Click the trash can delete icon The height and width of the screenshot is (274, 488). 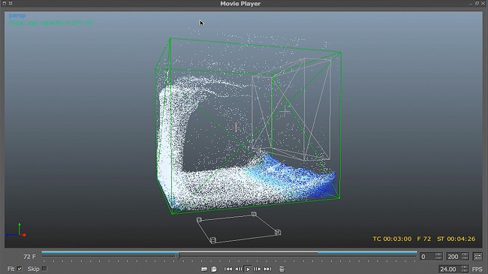[x=282, y=269]
